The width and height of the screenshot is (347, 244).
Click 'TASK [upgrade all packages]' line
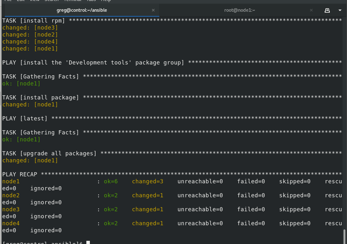[x=172, y=153]
